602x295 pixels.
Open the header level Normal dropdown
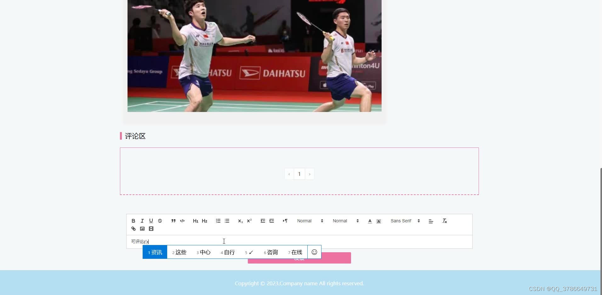(346, 221)
